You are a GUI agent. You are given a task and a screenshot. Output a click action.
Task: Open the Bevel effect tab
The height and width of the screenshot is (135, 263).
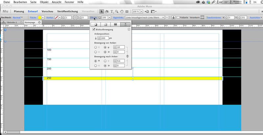tap(106, 24)
